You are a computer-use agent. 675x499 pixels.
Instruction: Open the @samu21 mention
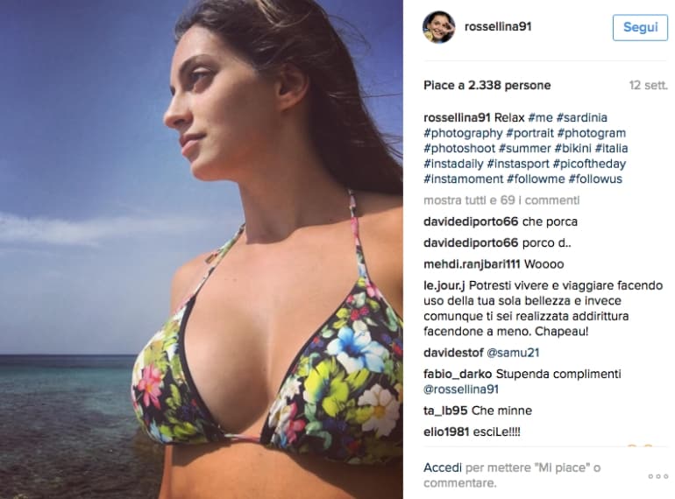point(513,353)
